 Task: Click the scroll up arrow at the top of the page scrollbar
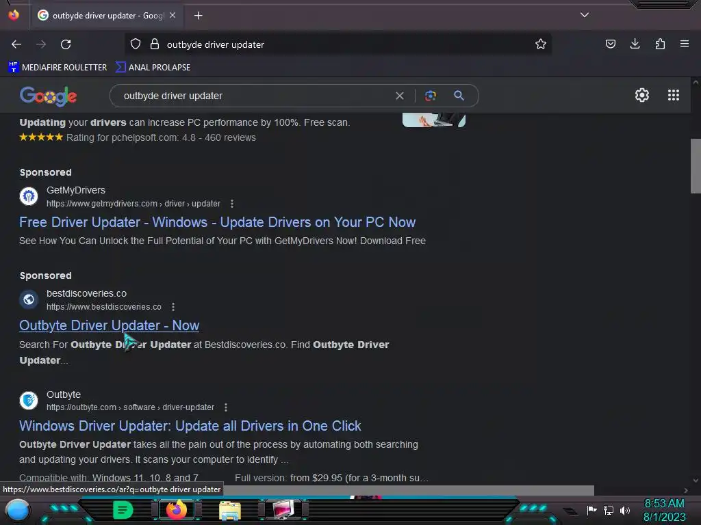[x=696, y=83]
